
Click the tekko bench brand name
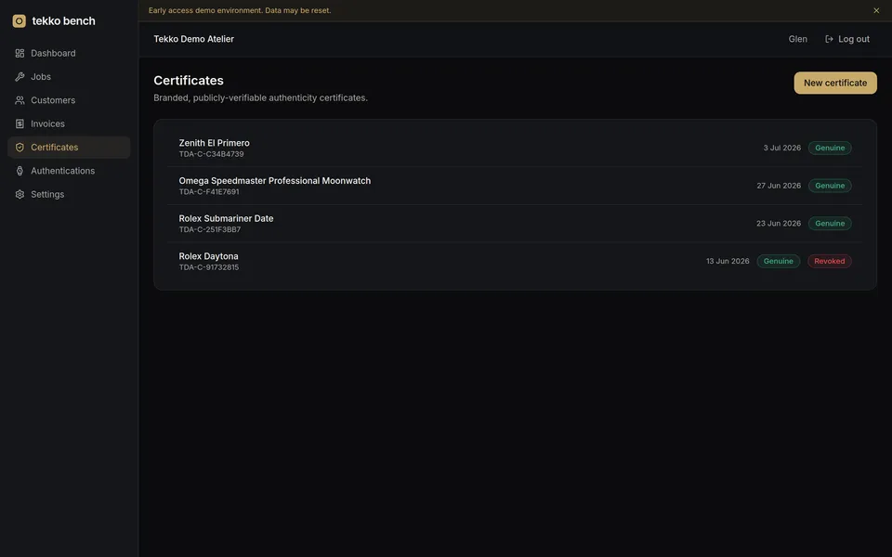64,21
